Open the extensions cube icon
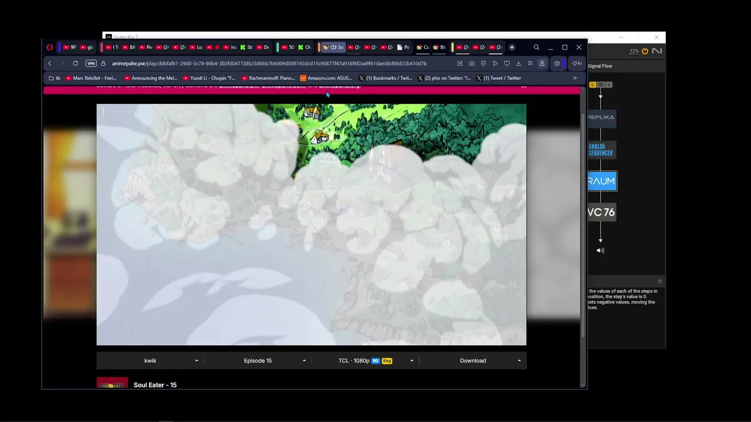751x422 pixels. coord(557,63)
